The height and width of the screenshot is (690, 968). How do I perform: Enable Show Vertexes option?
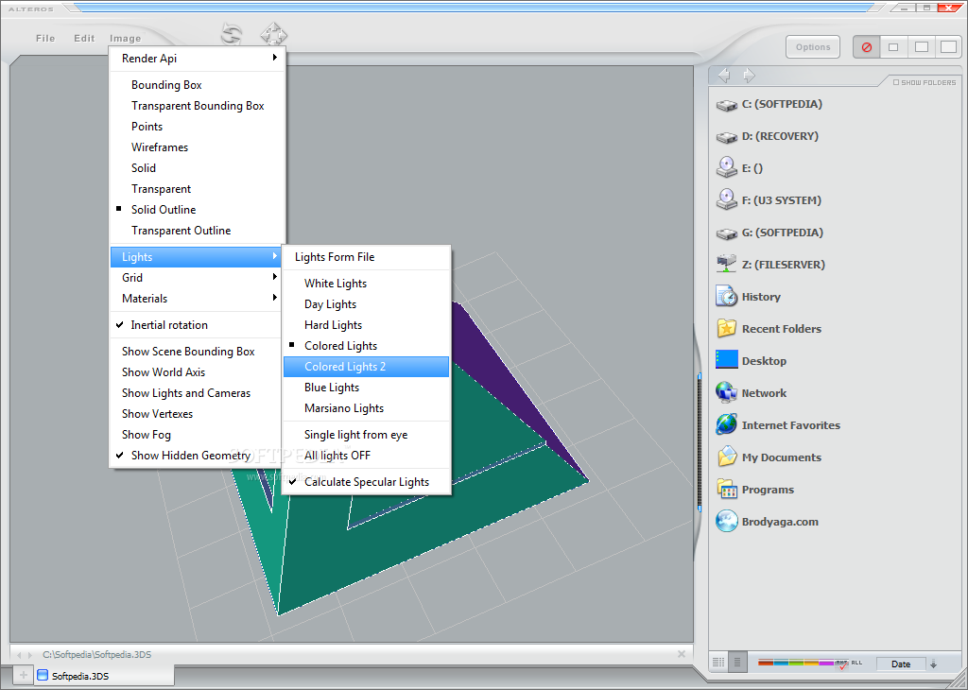tap(197, 413)
